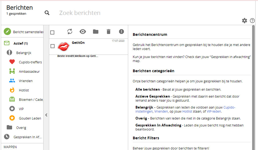Open the help question mark icon
The height and width of the screenshot is (150, 258).
(x=252, y=21)
